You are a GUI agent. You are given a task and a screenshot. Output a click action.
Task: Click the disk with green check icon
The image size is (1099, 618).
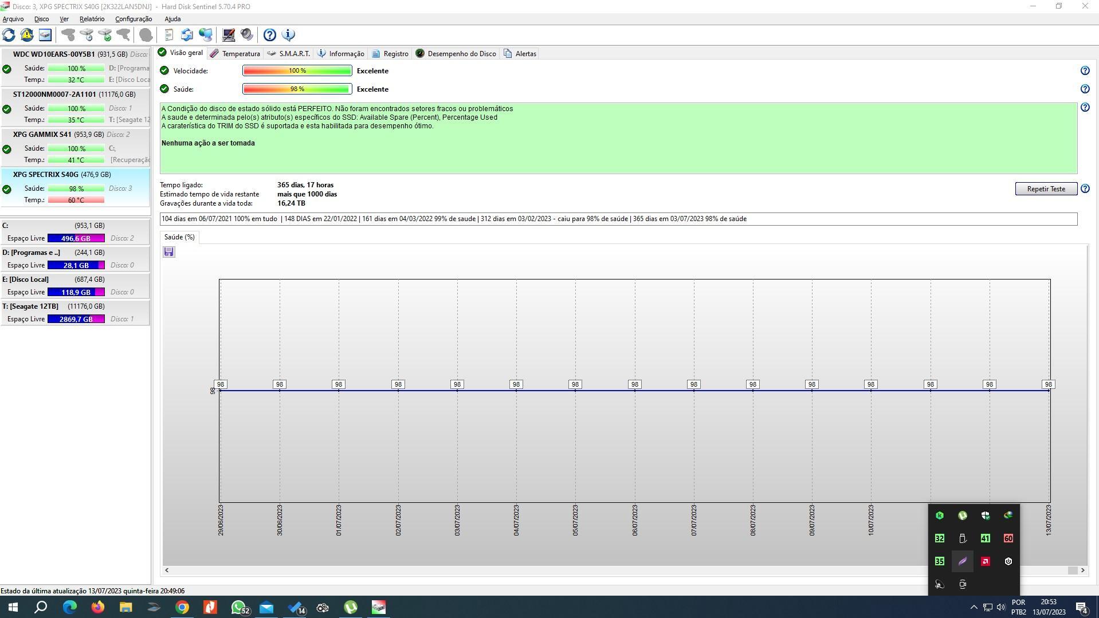(105, 35)
